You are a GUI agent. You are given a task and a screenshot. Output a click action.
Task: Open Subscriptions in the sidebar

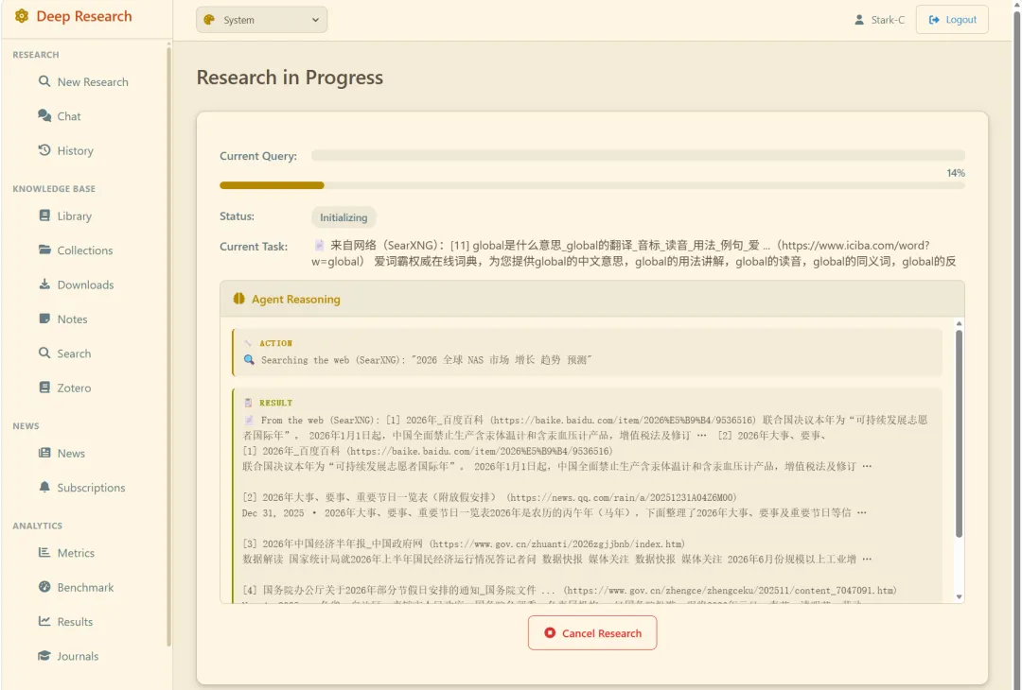pyautogui.click(x=91, y=488)
